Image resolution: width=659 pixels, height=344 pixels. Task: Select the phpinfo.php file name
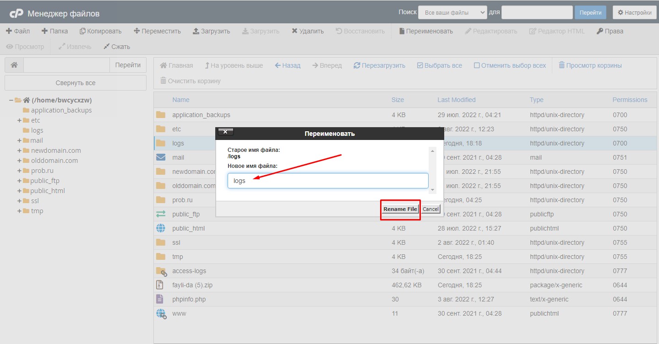[189, 299]
